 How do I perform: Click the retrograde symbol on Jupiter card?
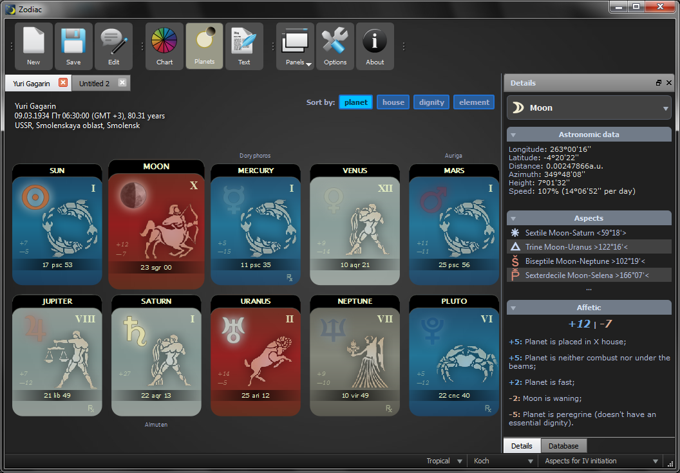pos(91,409)
